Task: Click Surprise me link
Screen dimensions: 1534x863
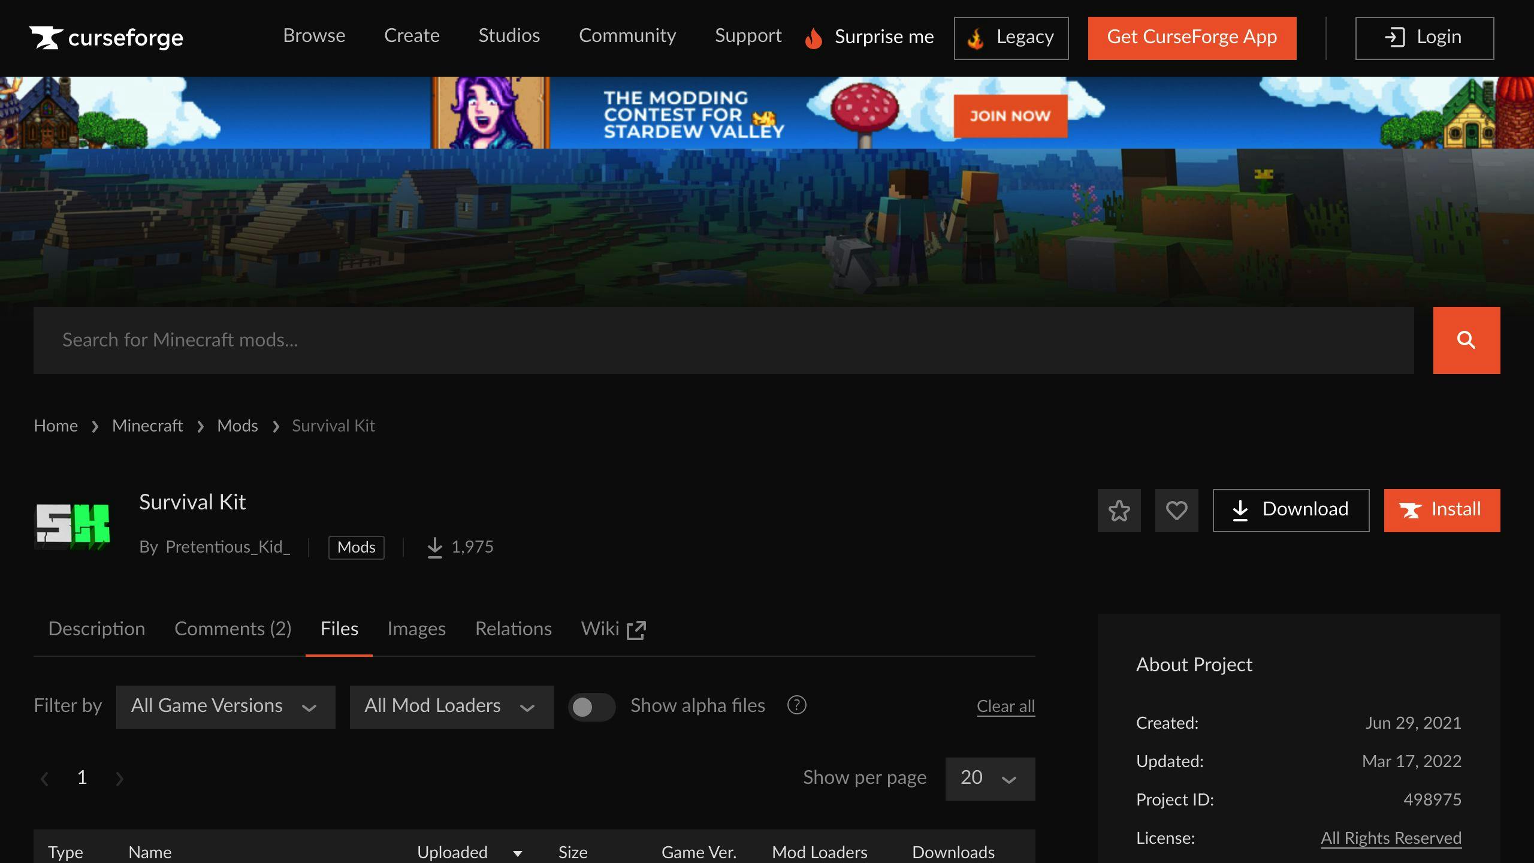Action: pyautogui.click(x=884, y=37)
